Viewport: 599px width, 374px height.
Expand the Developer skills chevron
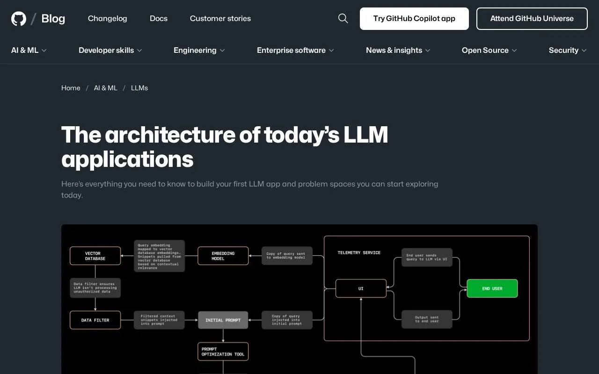[139, 50]
